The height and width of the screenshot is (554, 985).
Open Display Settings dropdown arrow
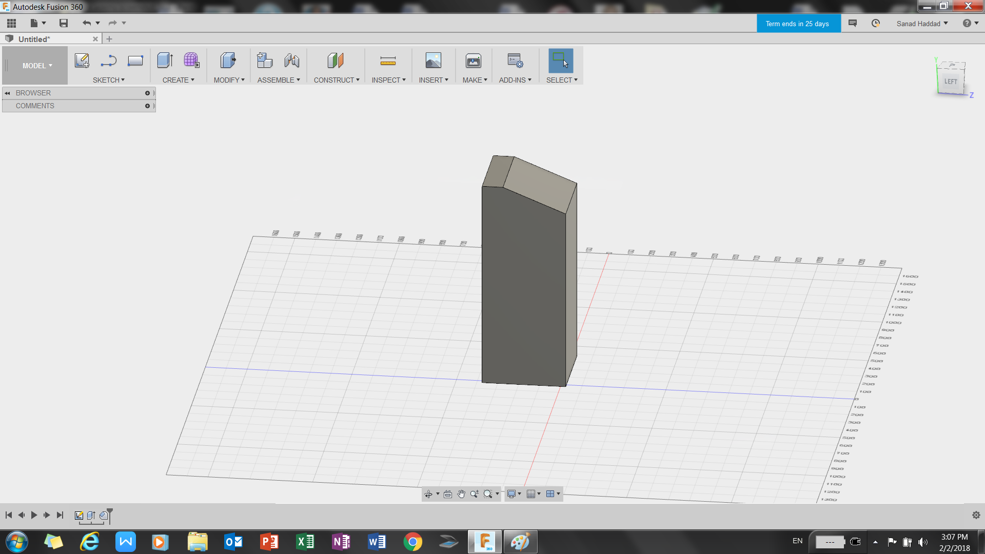pyautogui.click(x=520, y=494)
